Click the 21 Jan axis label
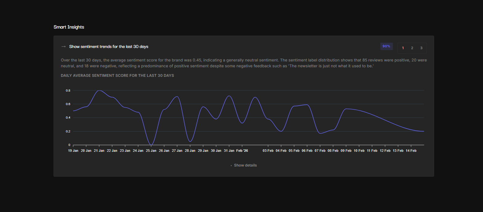 click(99, 151)
